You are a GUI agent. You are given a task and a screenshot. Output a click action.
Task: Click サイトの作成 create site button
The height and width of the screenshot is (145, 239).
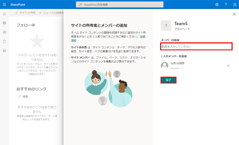click(25, 13)
